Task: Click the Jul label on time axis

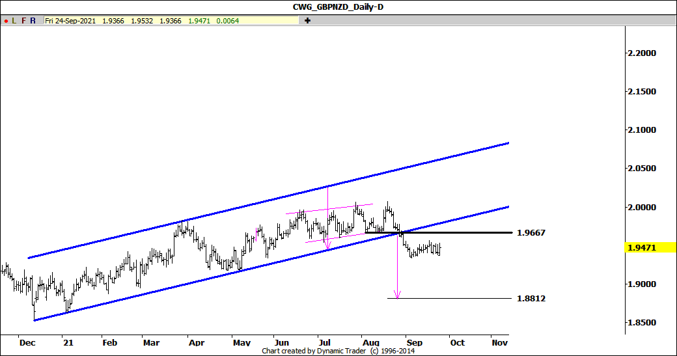Action: tap(324, 342)
